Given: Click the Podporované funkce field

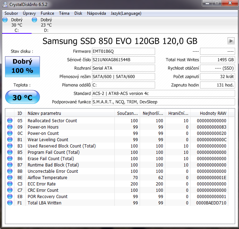Looking at the screenshot, I should click(164, 102).
